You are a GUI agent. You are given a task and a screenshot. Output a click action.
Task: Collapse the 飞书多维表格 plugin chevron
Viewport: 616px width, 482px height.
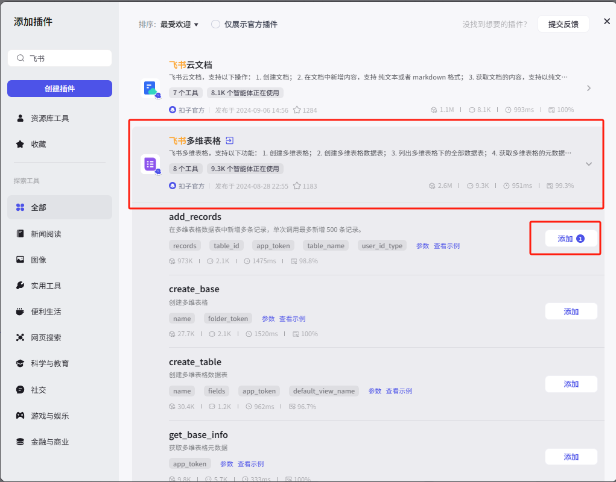pyautogui.click(x=588, y=164)
